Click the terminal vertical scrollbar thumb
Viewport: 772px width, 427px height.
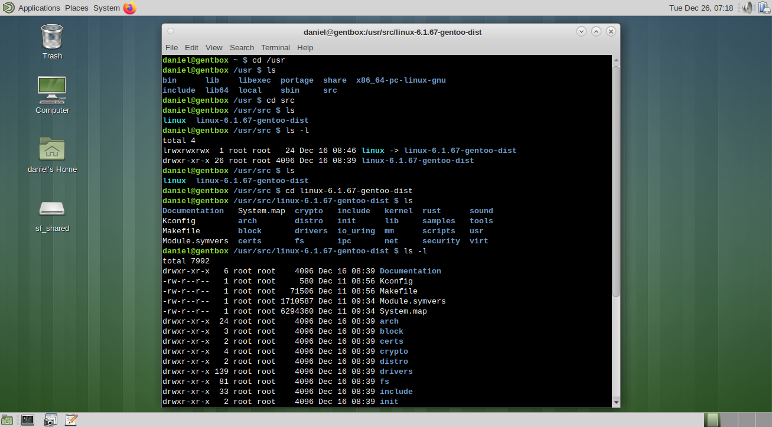616,181
